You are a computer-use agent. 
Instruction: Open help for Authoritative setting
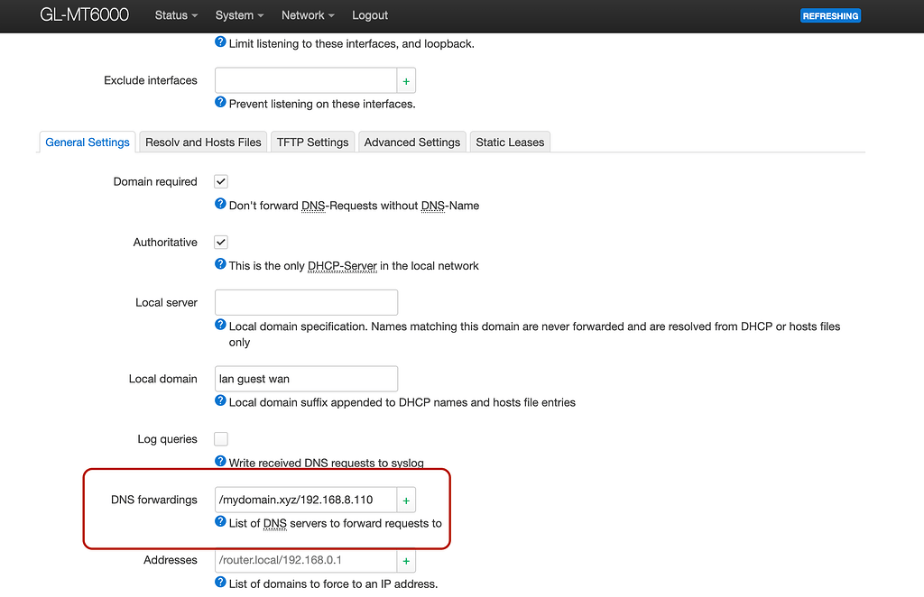tap(219, 266)
